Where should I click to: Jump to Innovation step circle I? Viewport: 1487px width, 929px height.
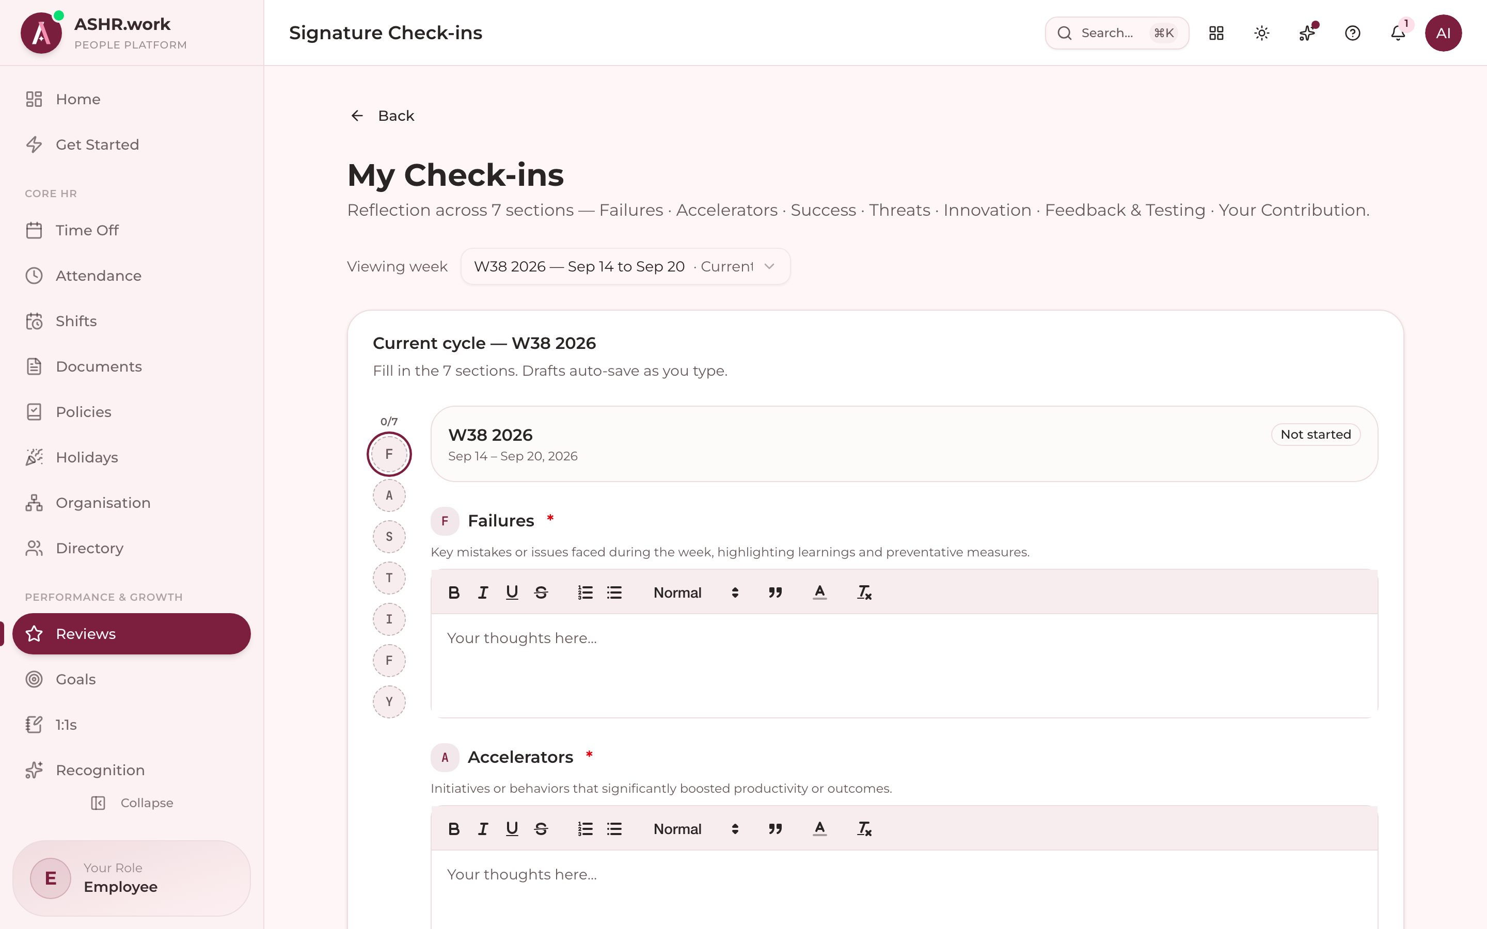click(389, 619)
